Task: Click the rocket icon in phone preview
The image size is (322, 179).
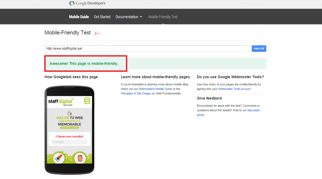Action: click(x=58, y=158)
